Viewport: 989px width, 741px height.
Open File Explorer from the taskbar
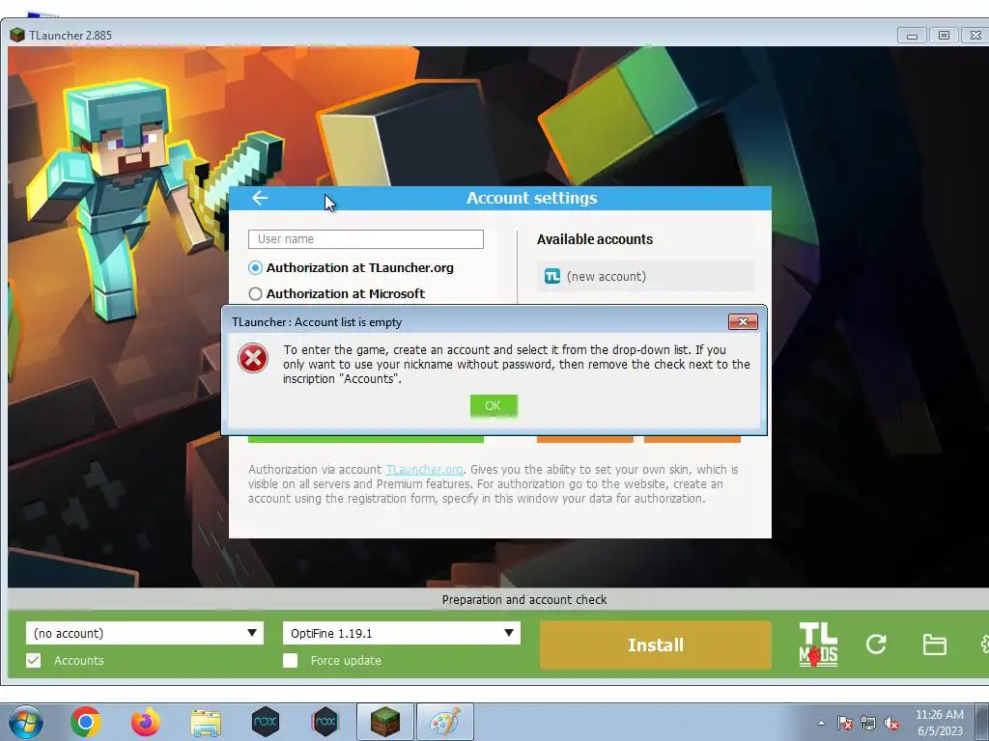click(x=206, y=724)
